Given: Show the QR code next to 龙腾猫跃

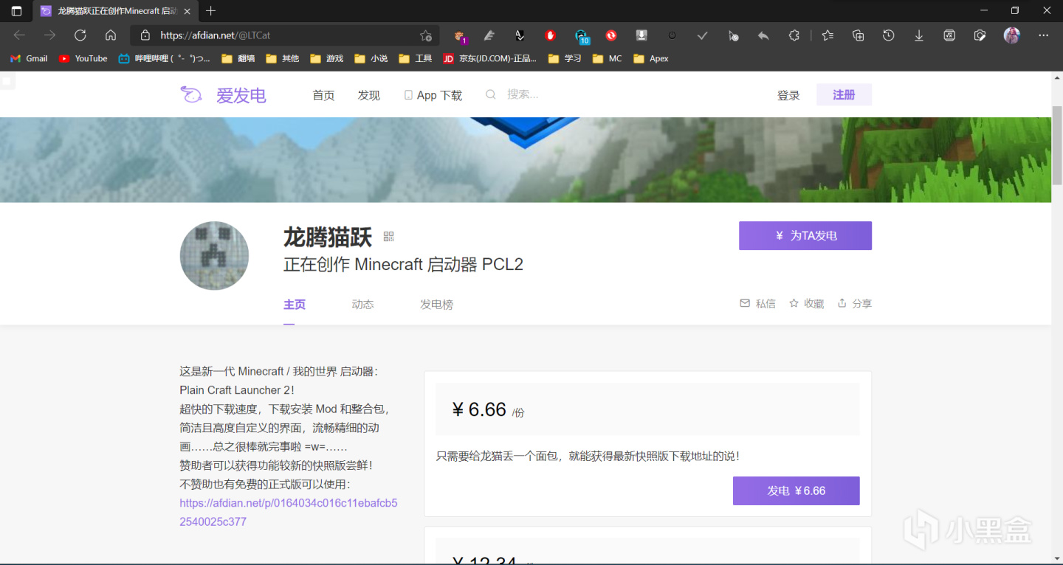Looking at the screenshot, I should (389, 237).
